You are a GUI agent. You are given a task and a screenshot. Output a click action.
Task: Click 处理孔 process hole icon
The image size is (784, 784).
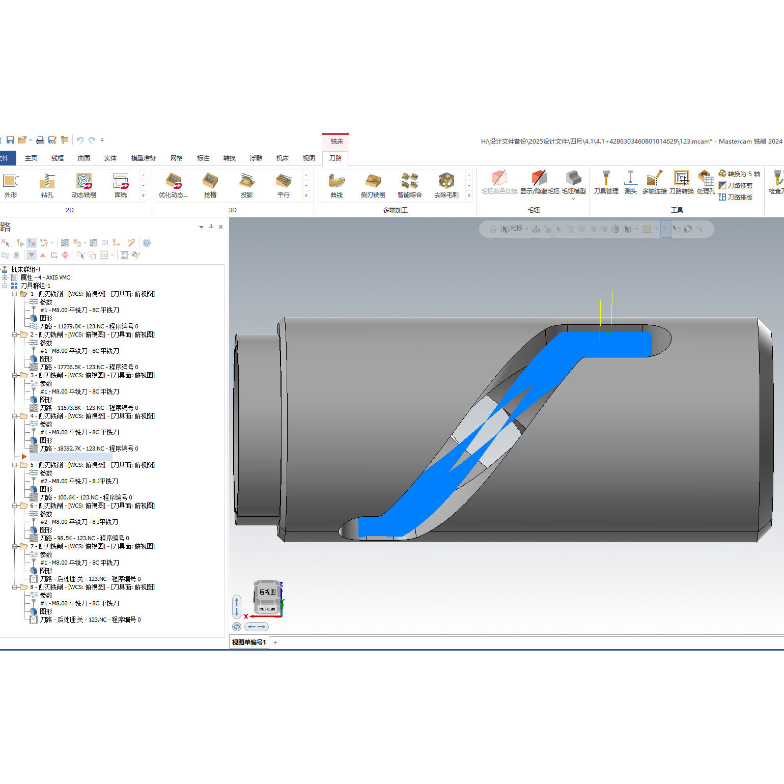pyautogui.click(x=706, y=182)
